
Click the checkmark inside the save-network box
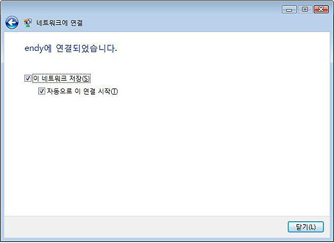[28, 78]
